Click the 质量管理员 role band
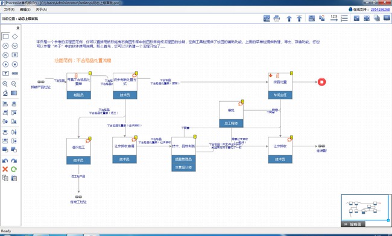The height and width of the screenshot is (236, 392). click(x=183, y=159)
